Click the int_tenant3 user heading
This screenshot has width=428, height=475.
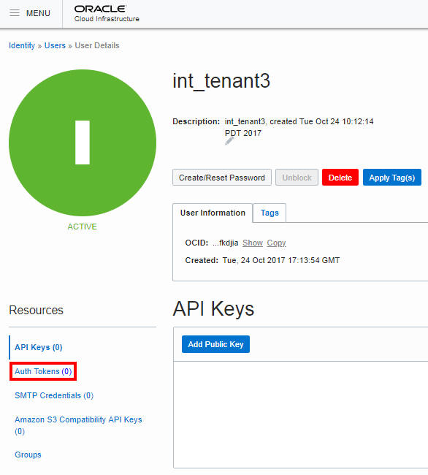point(221,81)
